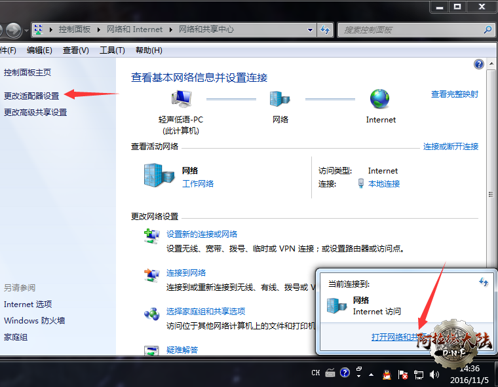Click the refresh icon in network flyout
The width and height of the screenshot is (498, 387).
484,282
